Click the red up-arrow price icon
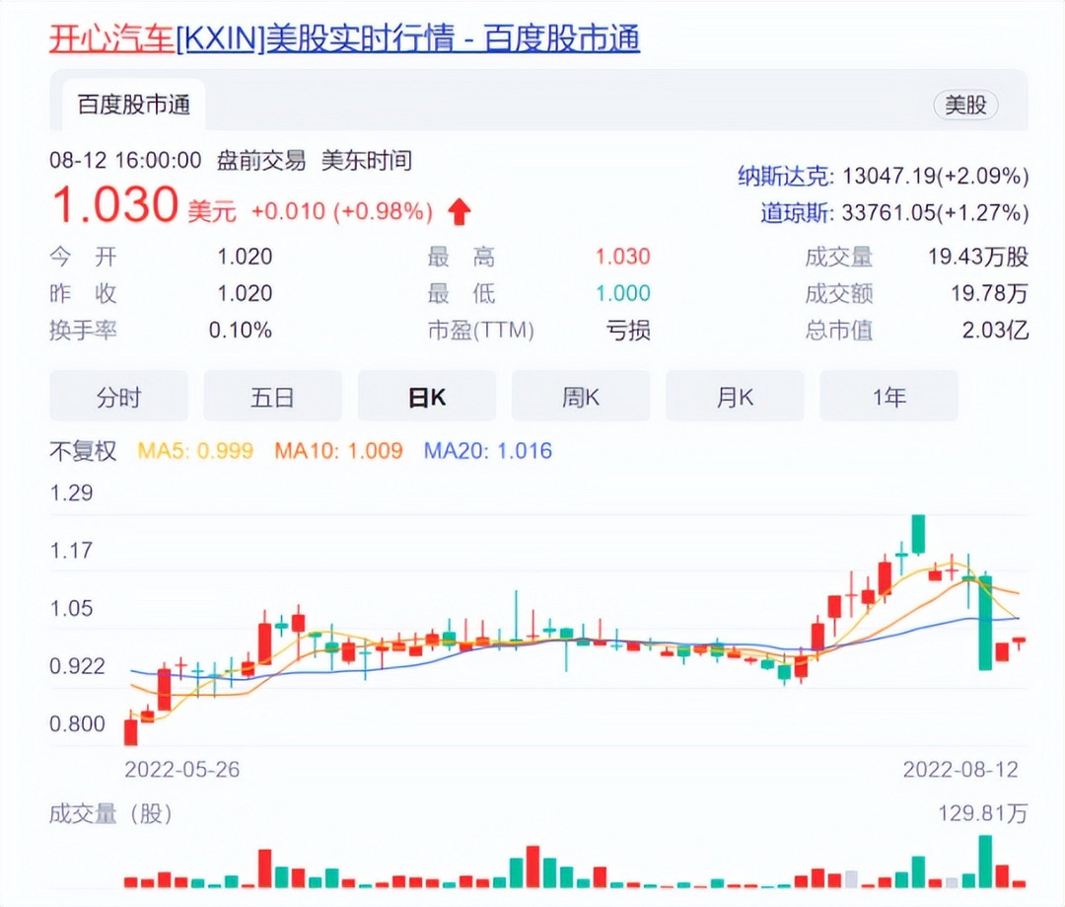The width and height of the screenshot is (1065, 907). pyautogui.click(x=460, y=211)
